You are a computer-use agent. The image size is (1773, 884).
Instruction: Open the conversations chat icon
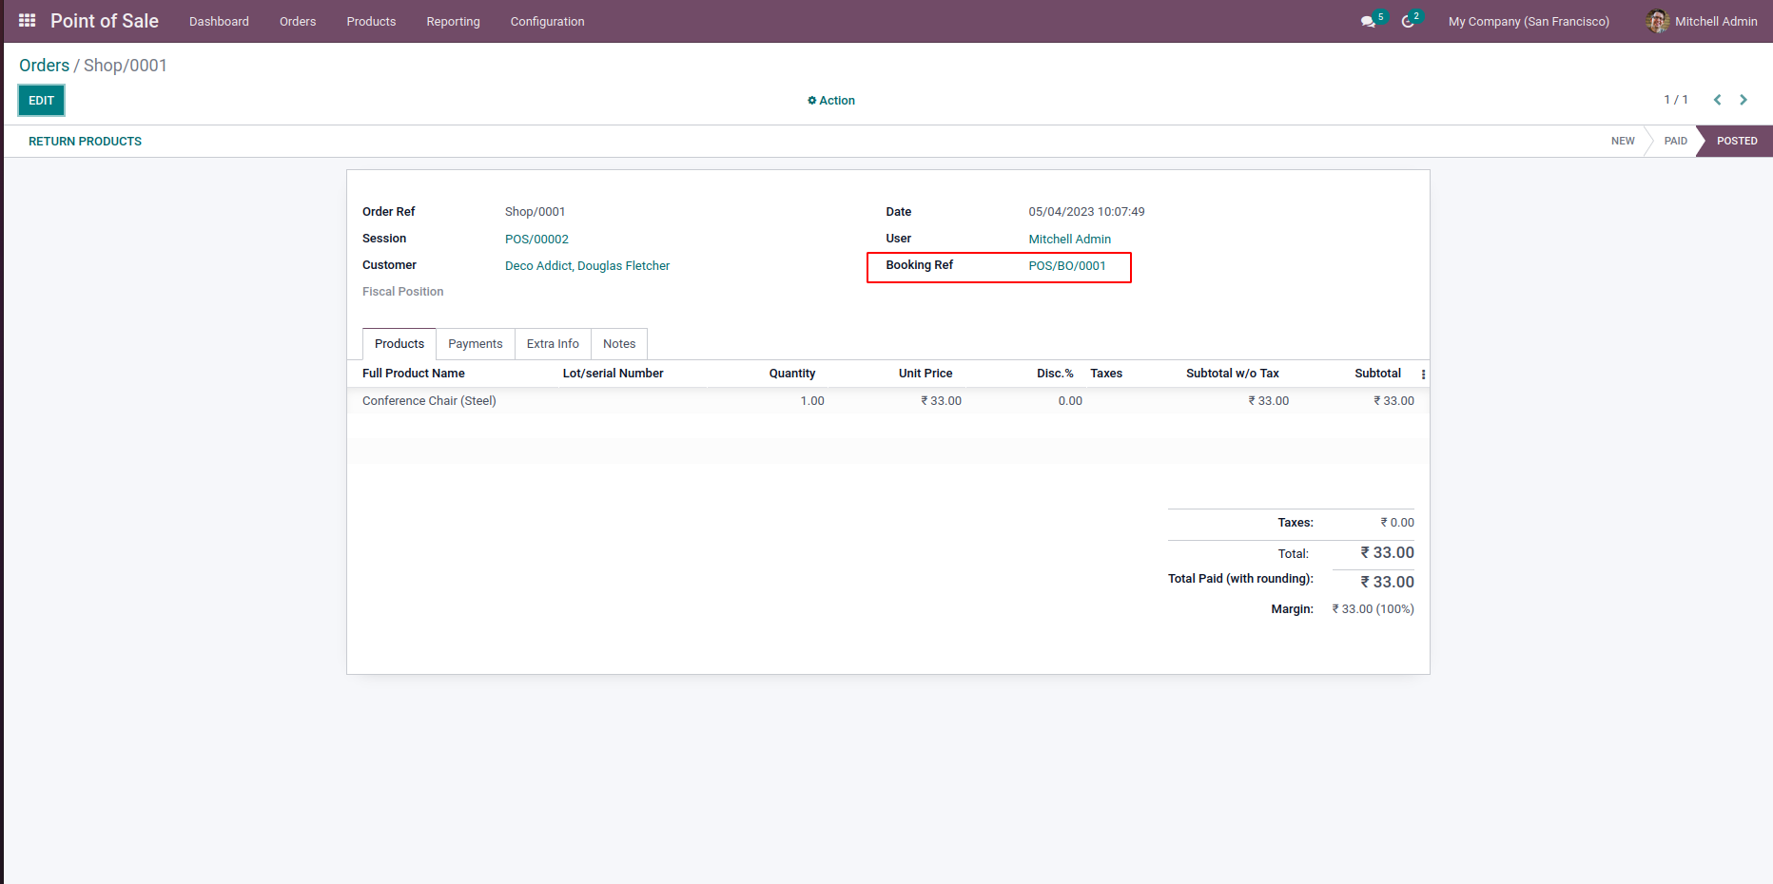click(x=1368, y=21)
